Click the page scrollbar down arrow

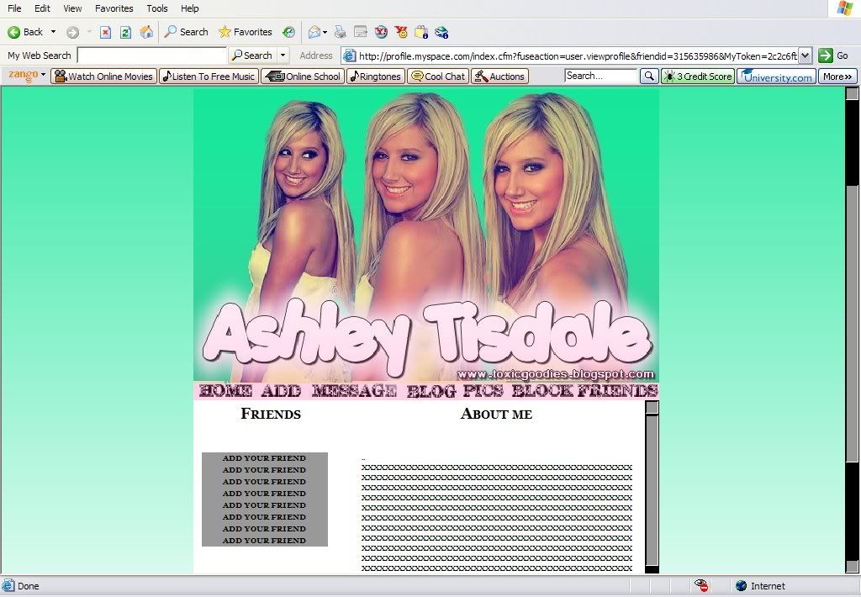pyautogui.click(x=852, y=566)
